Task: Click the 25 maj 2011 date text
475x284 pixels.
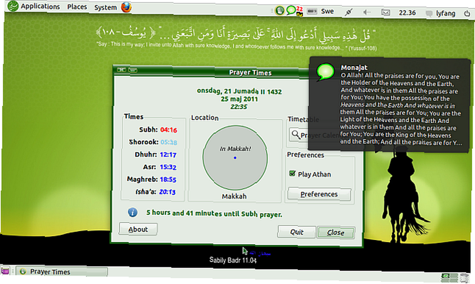Action: (239, 99)
